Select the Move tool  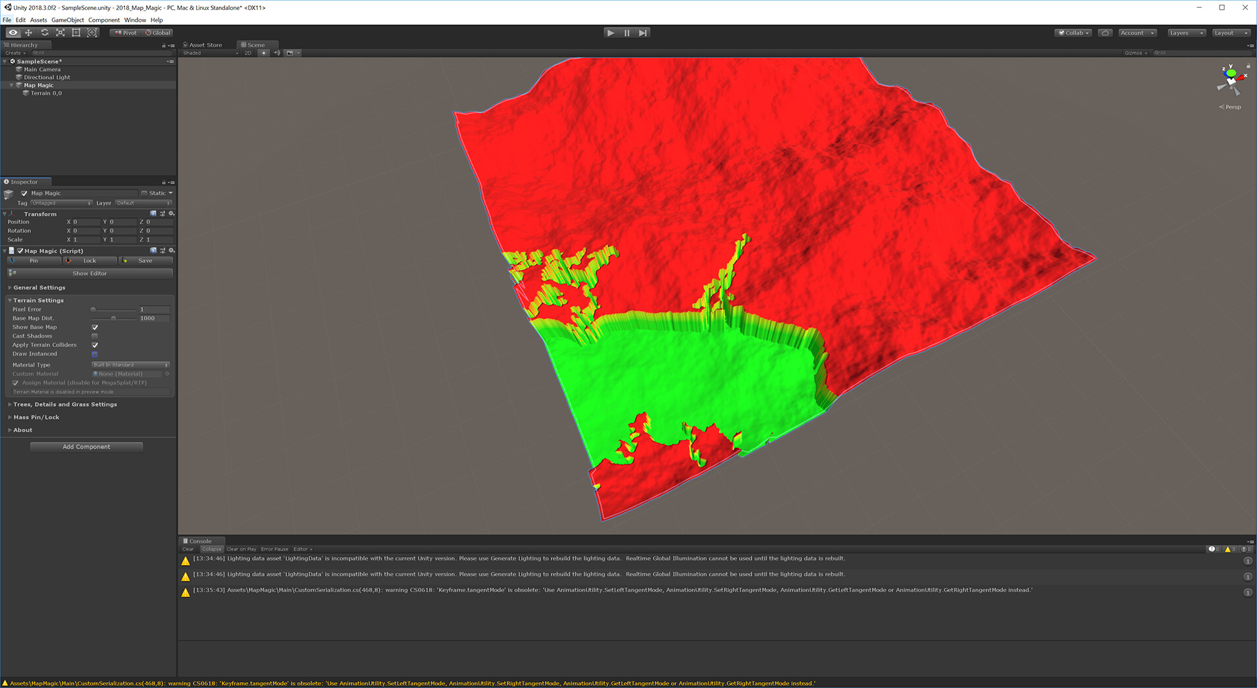pyautogui.click(x=28, y=33)
